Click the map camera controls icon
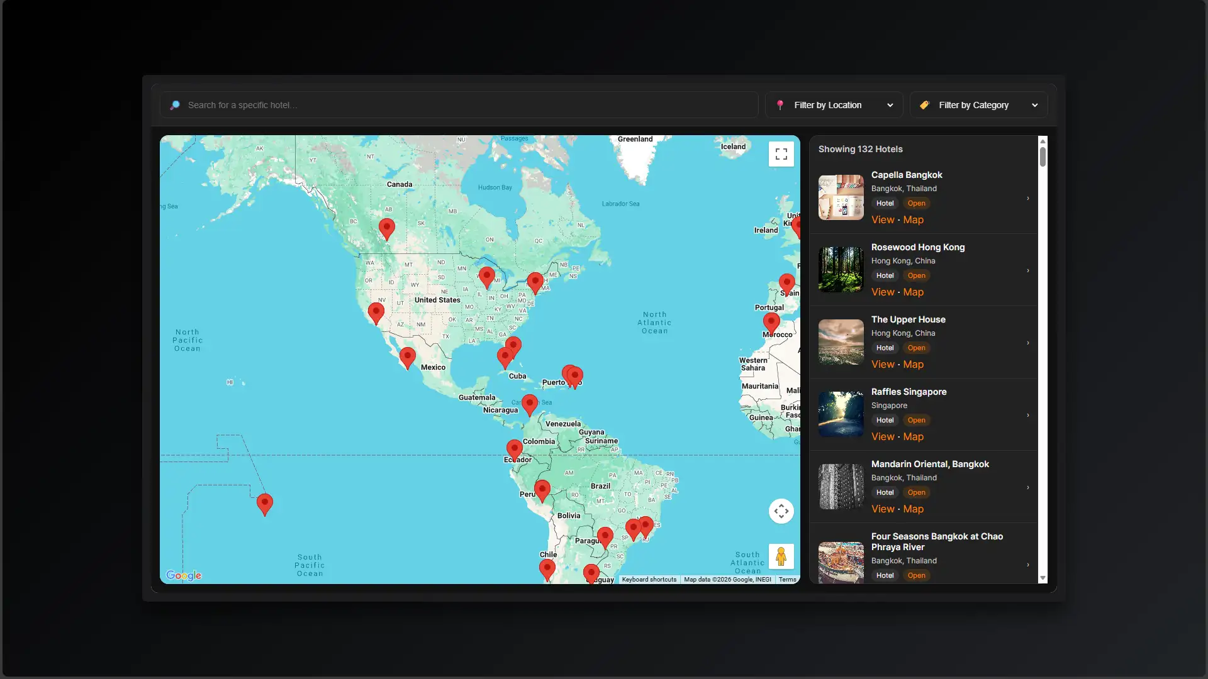Viewport: 1208px width, 679px height. coord(781,511)
